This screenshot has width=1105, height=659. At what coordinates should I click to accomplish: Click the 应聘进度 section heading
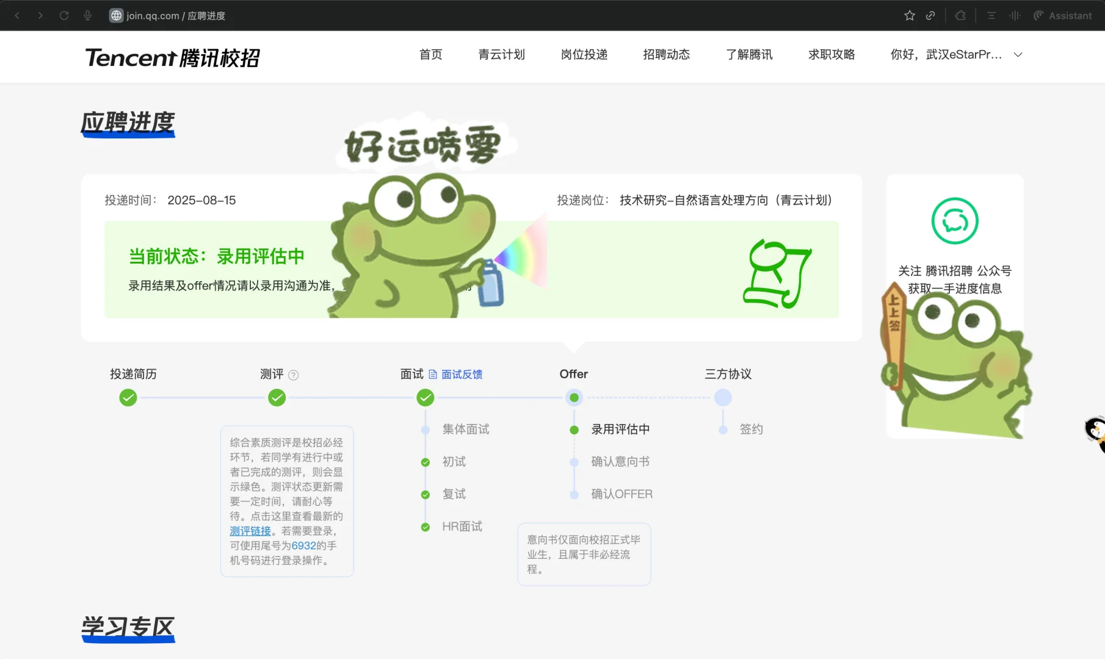click(128, 123)
